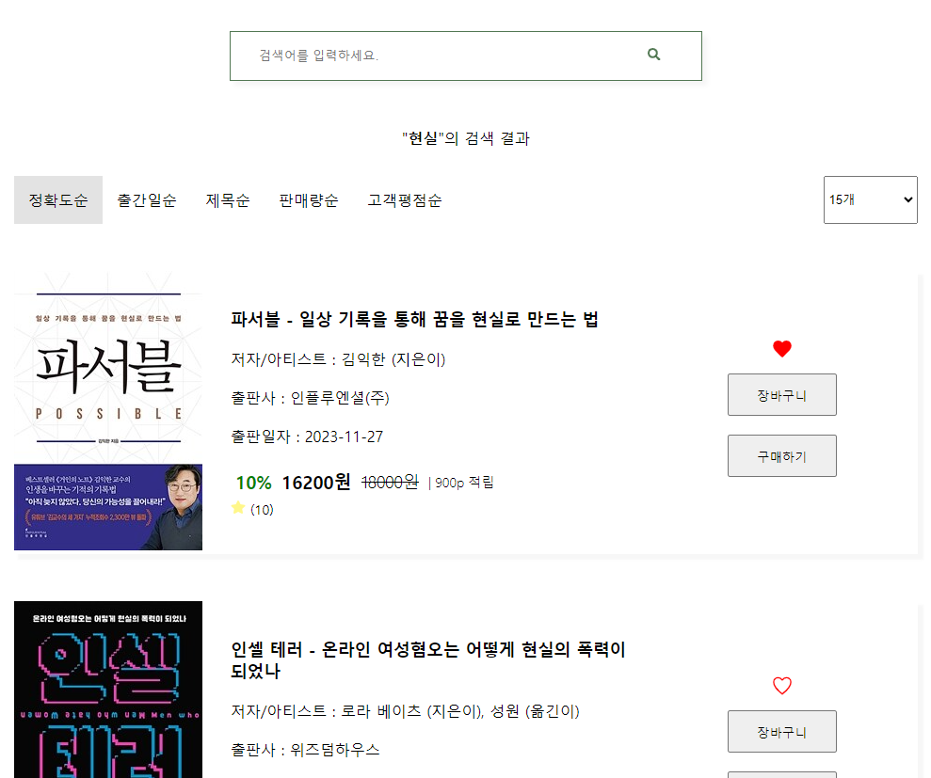Click the magnifying glass search icon
Viewport: 931px width, 778px height.
click(653, 54)
